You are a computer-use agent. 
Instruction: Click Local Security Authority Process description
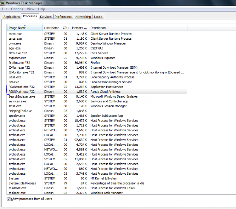(x=112, y=77)
